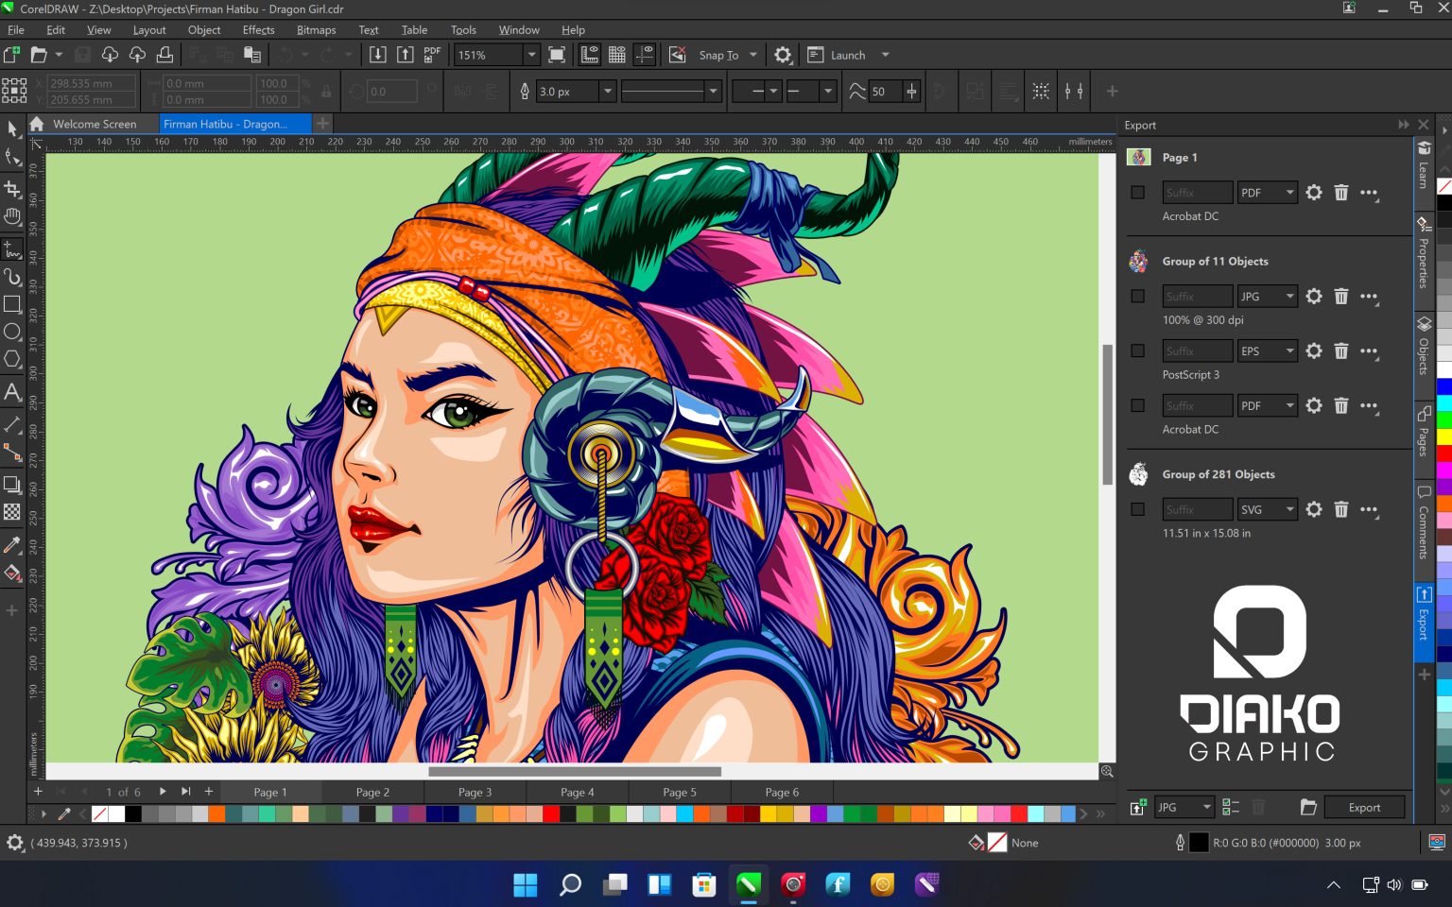Select the Color Eyedropper tool
Screen dimensions: 1452x907
(12, 545)
